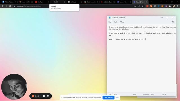
Task: Click the loom.com address bar
Action: [73, 6]
